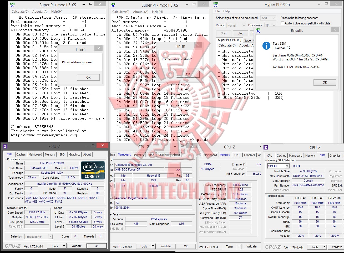The width and height of the screenshot is (344, 253).
Task: Click the Hyper PI 0.99b title bar icon
Action: click(x=216, y=4)
